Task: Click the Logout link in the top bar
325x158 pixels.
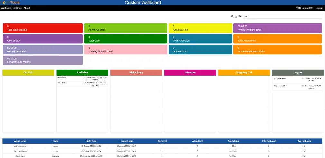Action: point(319,8)
